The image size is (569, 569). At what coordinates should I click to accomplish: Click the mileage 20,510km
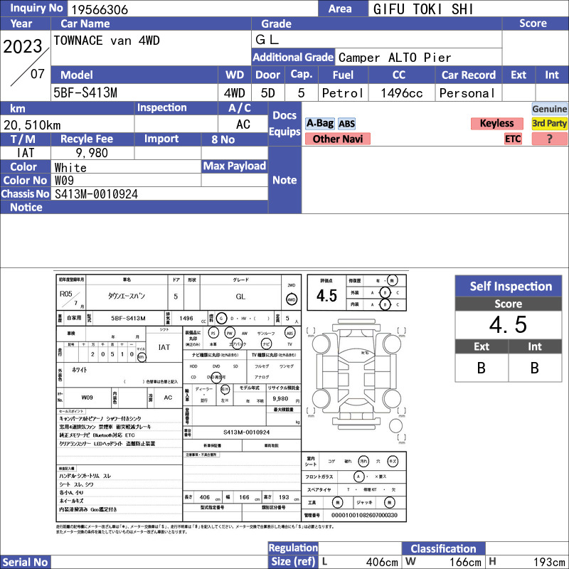pyautogui.click(x=32, y=125)
